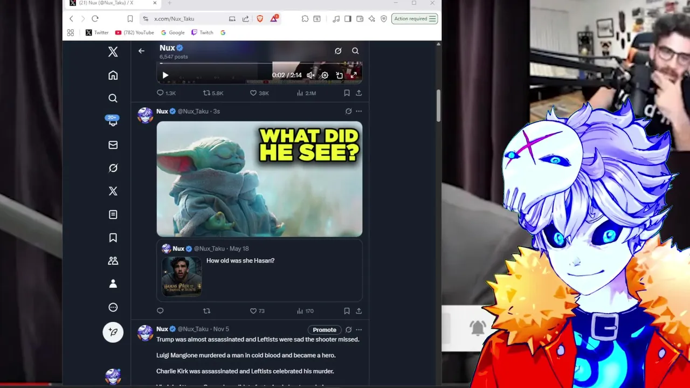Open the Leo AI sparkle icon
This screenshot has height=388, width=690.
(371, 18)
